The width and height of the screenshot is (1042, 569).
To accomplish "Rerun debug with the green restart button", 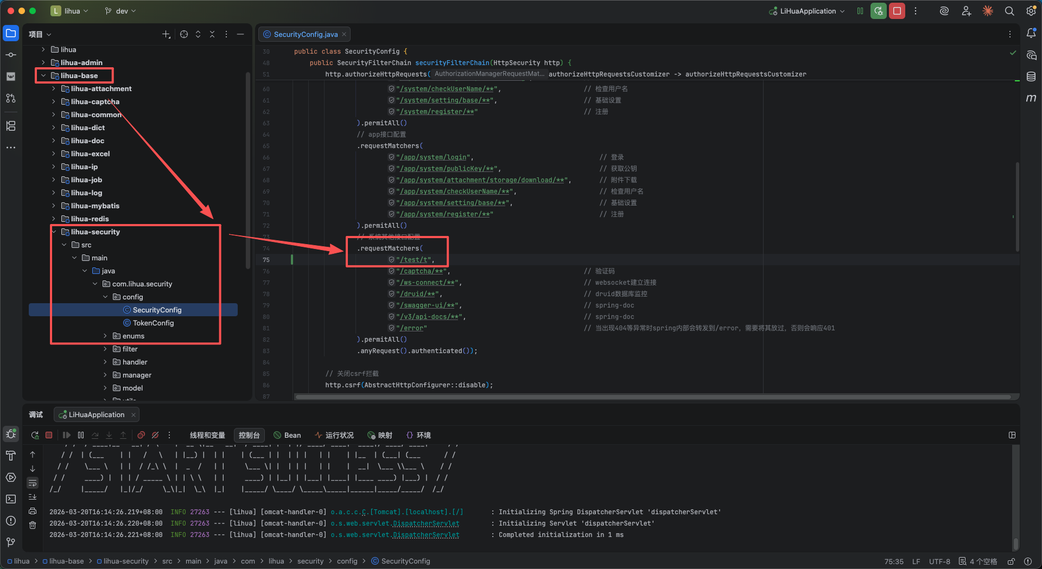I will tap(878, 11).
